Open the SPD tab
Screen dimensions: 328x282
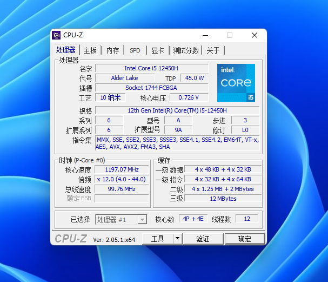tap(135, 50)
